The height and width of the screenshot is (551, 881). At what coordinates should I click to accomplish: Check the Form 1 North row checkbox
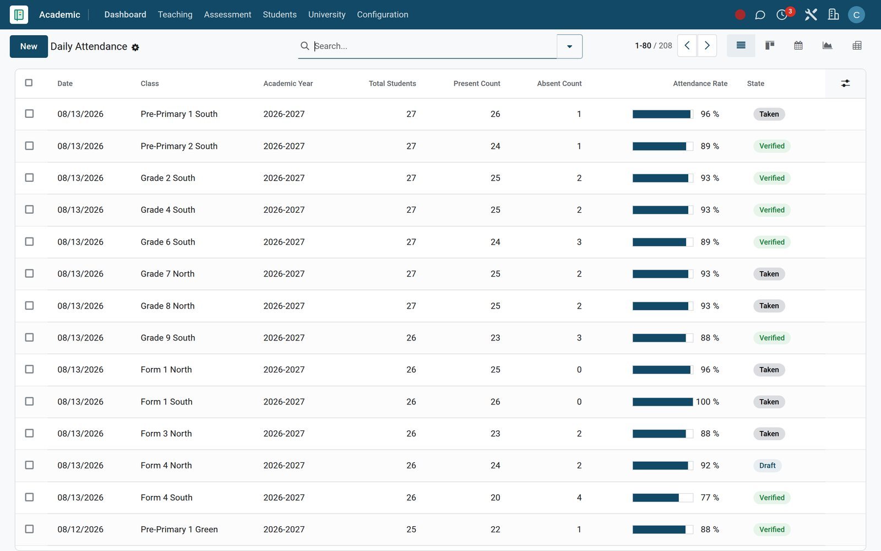pyautogui.click(x=29, y=369)
